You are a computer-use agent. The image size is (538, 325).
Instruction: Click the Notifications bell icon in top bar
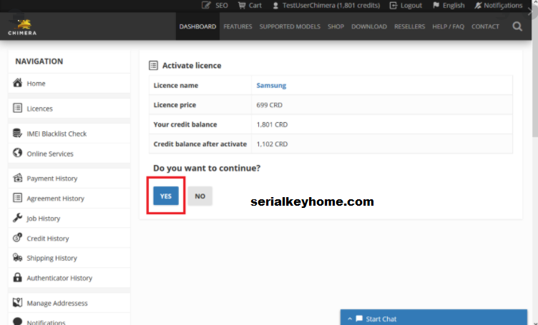[x=478, y=6]
